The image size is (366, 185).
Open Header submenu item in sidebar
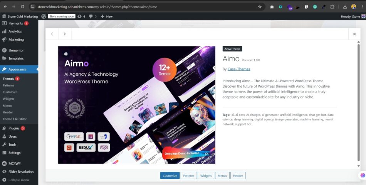tap(8, 112)
